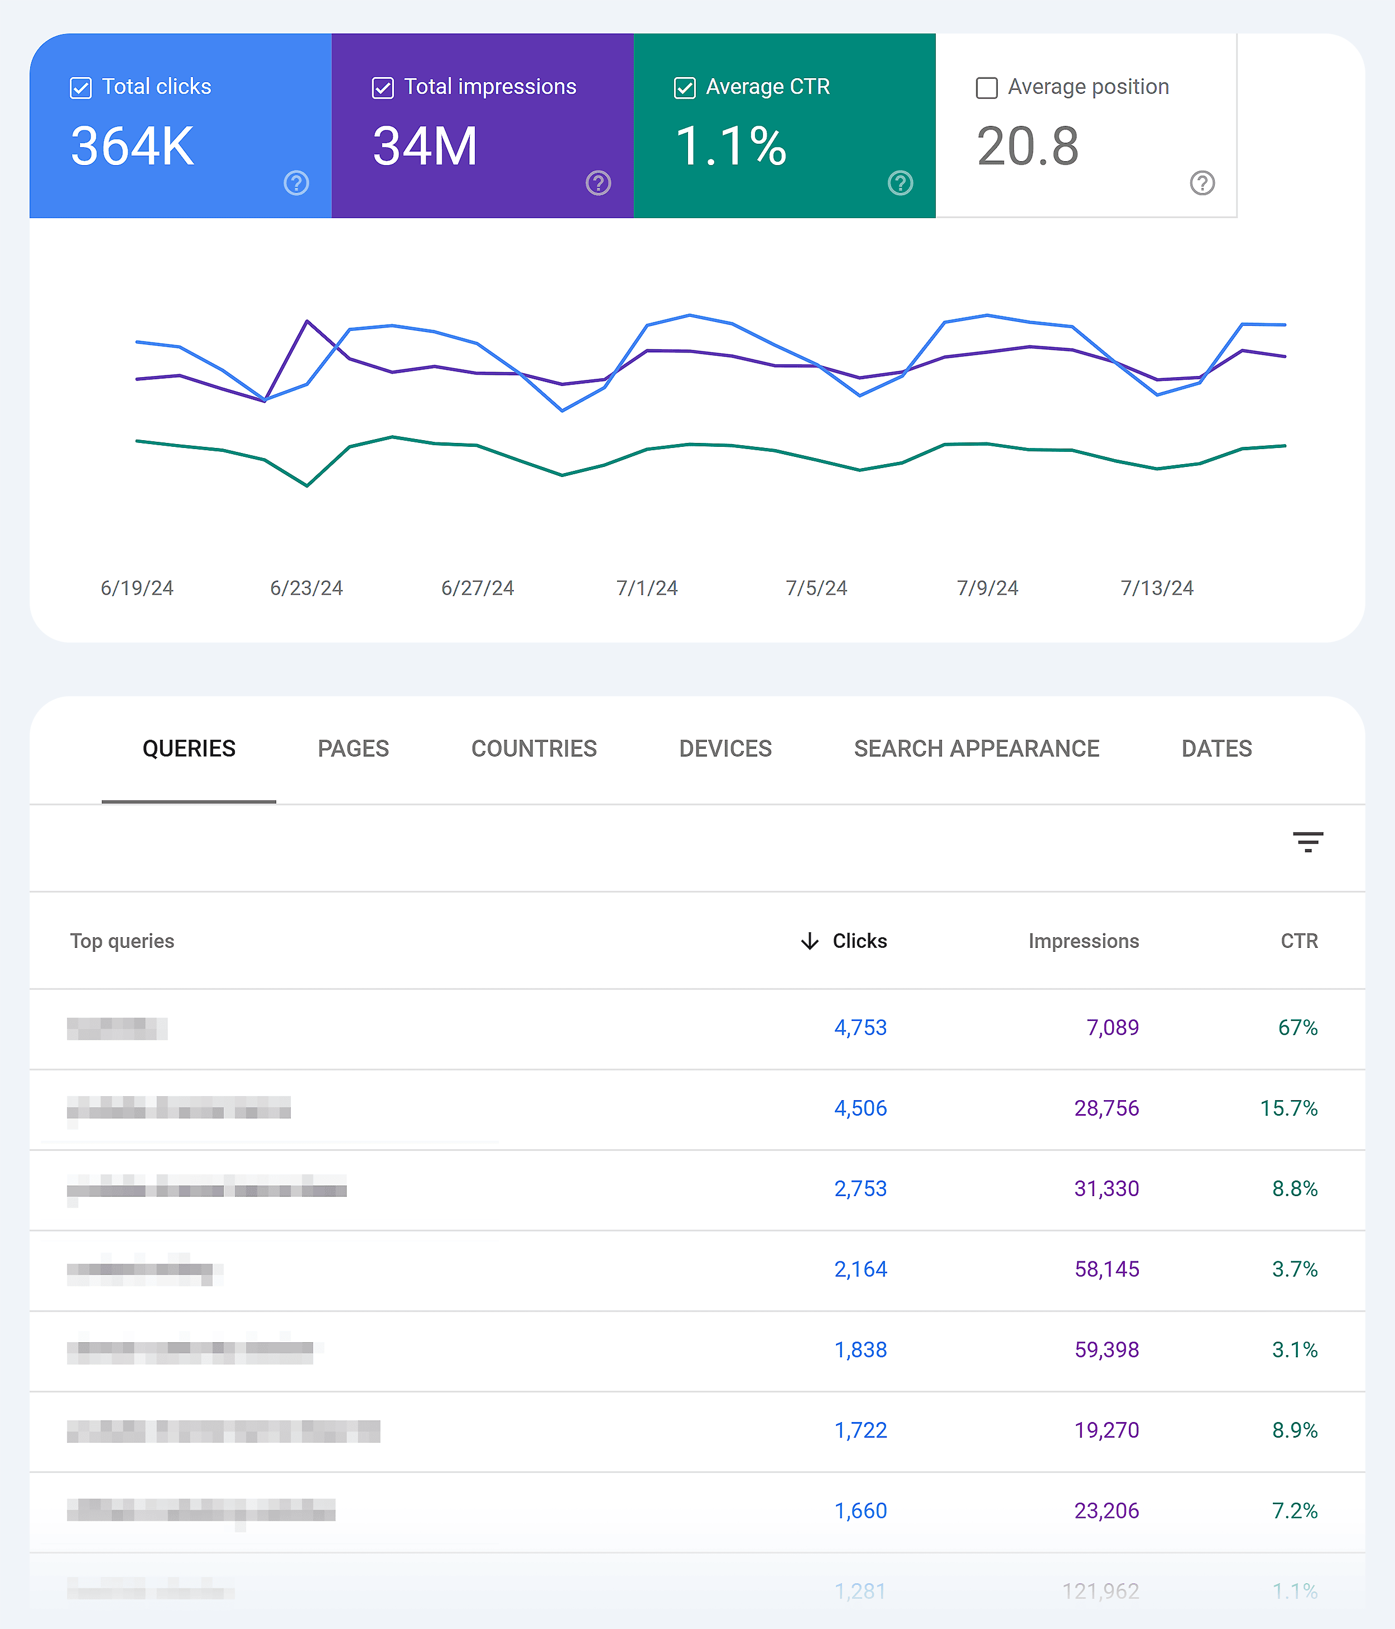Click the query row showing 67% CTR

(x=698, y=1027)
